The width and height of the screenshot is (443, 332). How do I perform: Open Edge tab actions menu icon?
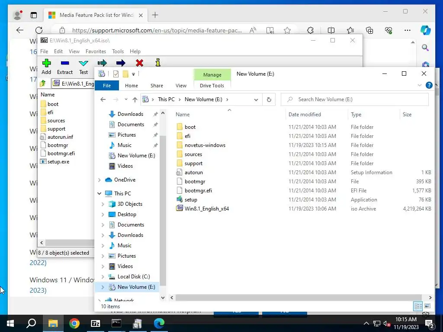point(34,15)
